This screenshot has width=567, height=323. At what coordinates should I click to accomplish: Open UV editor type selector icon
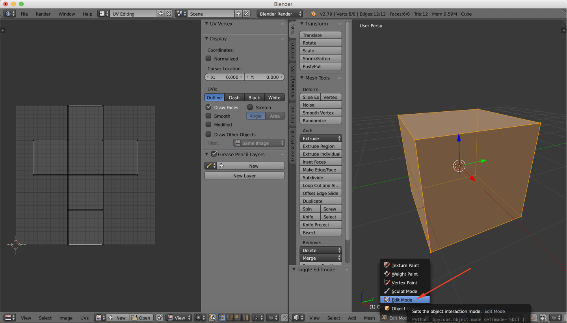tap(9, 318)
